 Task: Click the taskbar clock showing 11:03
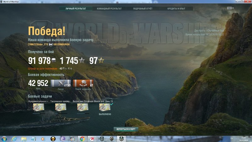(x=243, y=139)
